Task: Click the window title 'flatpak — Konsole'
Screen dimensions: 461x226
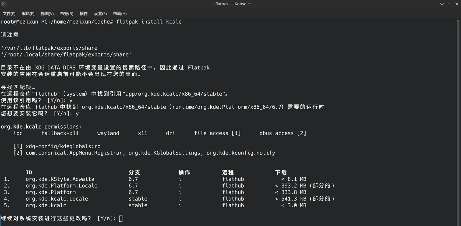Action: coord(230,4)
